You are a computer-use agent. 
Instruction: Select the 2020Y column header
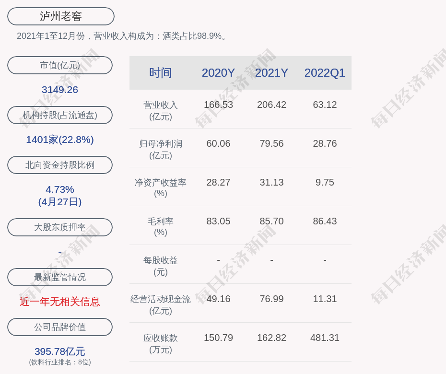point(218,73)
